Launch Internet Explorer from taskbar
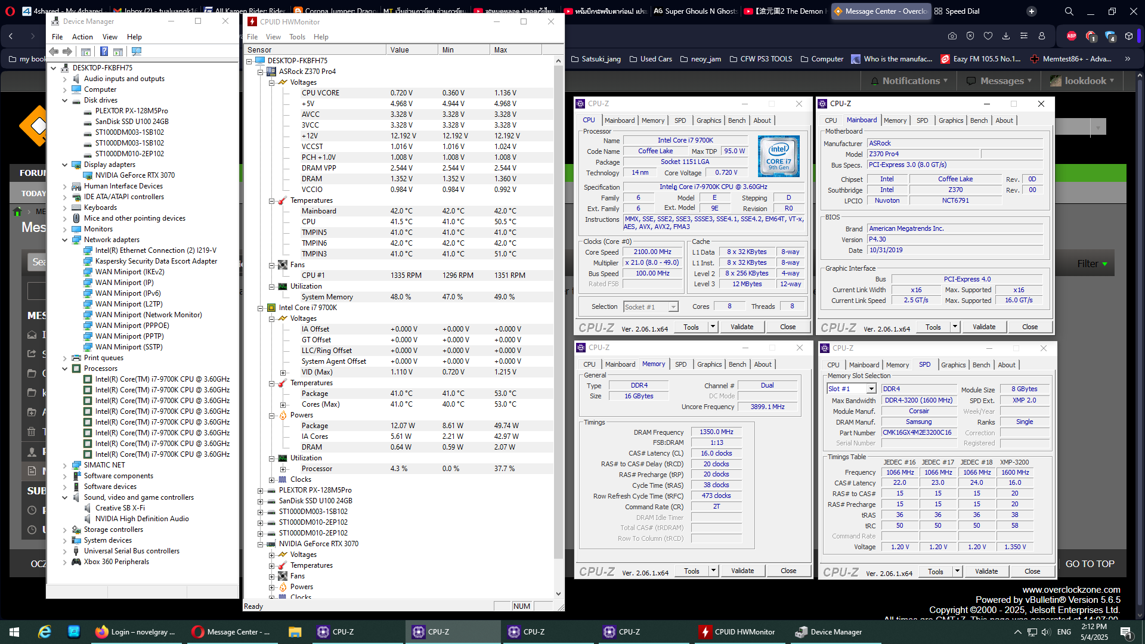This screenshot has height=644, width=1145. click(x=45, y=632)
